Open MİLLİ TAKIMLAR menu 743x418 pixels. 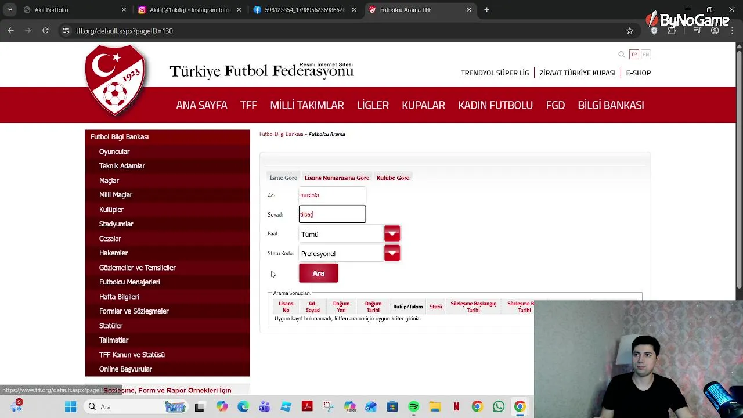307,105
